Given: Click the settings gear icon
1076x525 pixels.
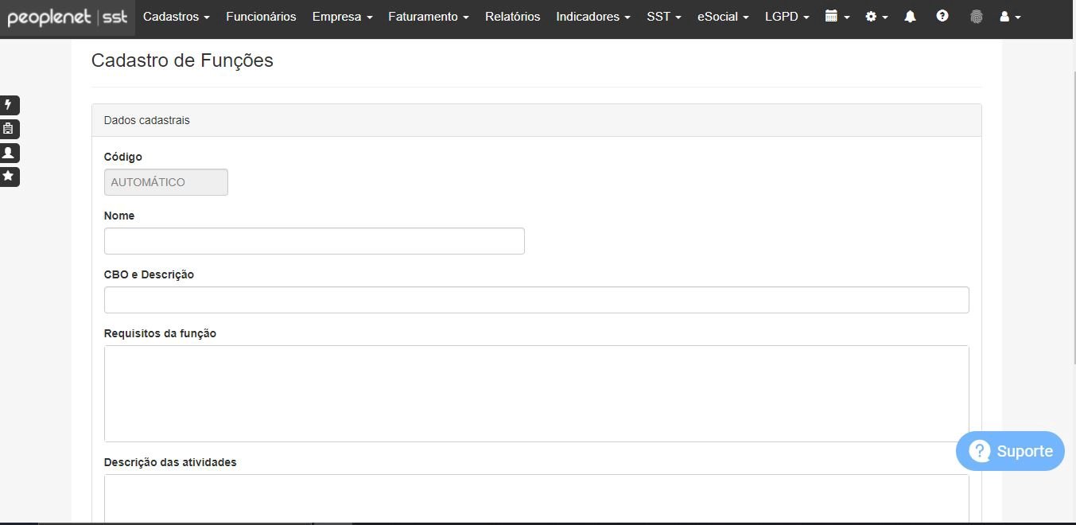Looking at the screenshot, I should pyautogui.click(x=872, y=16).
